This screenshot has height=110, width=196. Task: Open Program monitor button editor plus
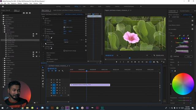coord(164,62)
